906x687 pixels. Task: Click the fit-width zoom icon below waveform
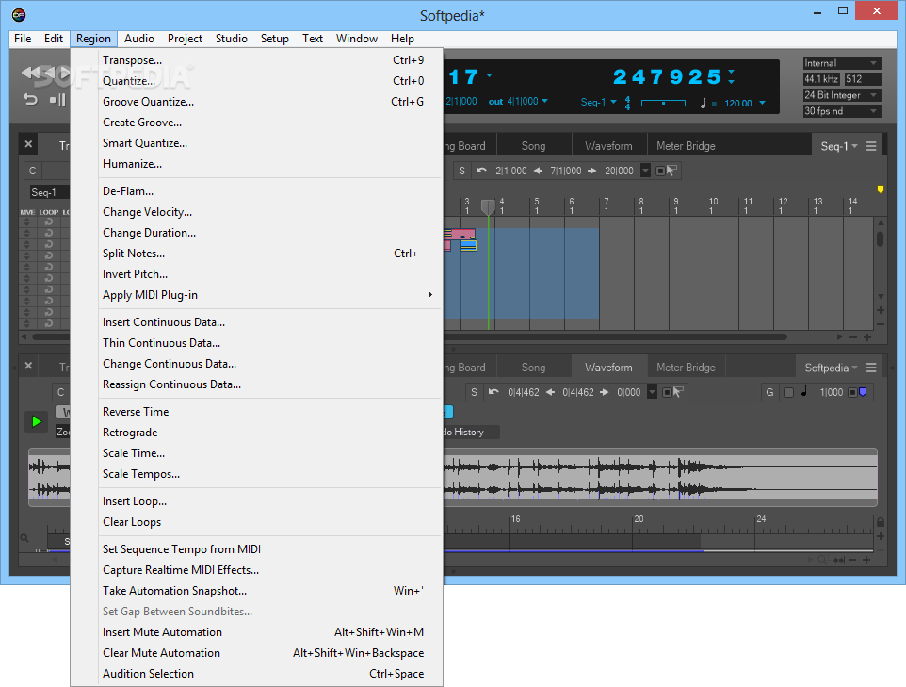(x=838, y=560)
